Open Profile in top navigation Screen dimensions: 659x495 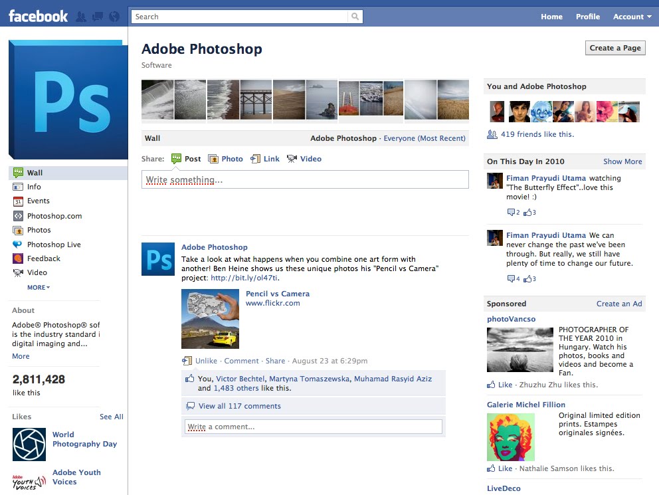587,17
